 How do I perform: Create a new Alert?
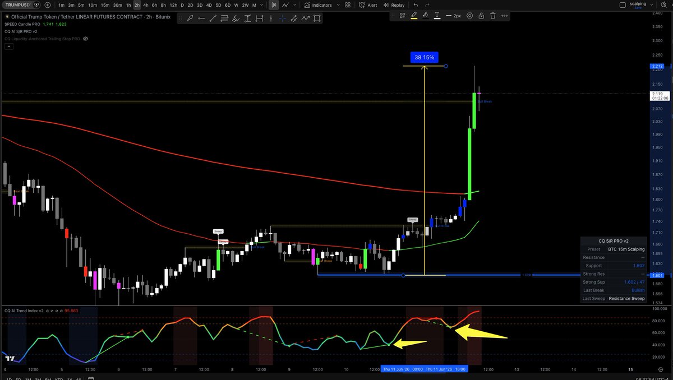(367, 5)
